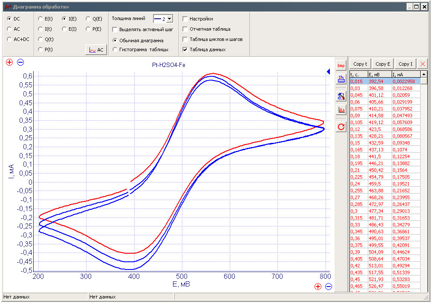Click bottom-right red plus zoom icon
This screenshot has width=433, height=304.
(x=318, y=287)
